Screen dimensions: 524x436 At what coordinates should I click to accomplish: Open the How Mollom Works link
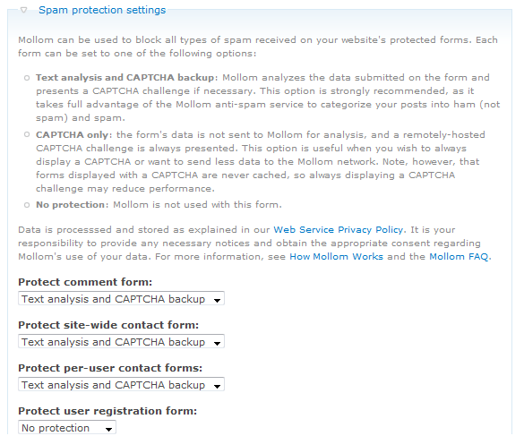click(336, 257)
